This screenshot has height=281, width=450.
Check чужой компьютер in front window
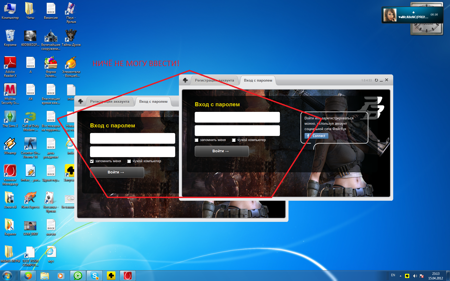234,140
